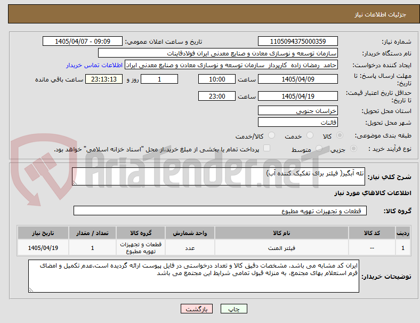Click the announcement date field 1405/04/07 - 09:09
This screenshot has width=420, height=323.
coord(83,41)
